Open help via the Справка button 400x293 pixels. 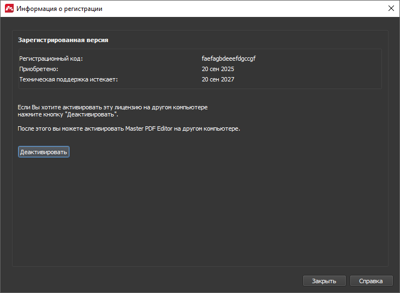pyautogui.click(x=371, y=281)
